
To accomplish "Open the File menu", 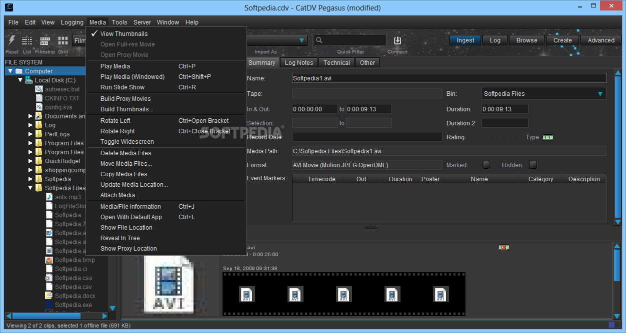I will [13, 22].
